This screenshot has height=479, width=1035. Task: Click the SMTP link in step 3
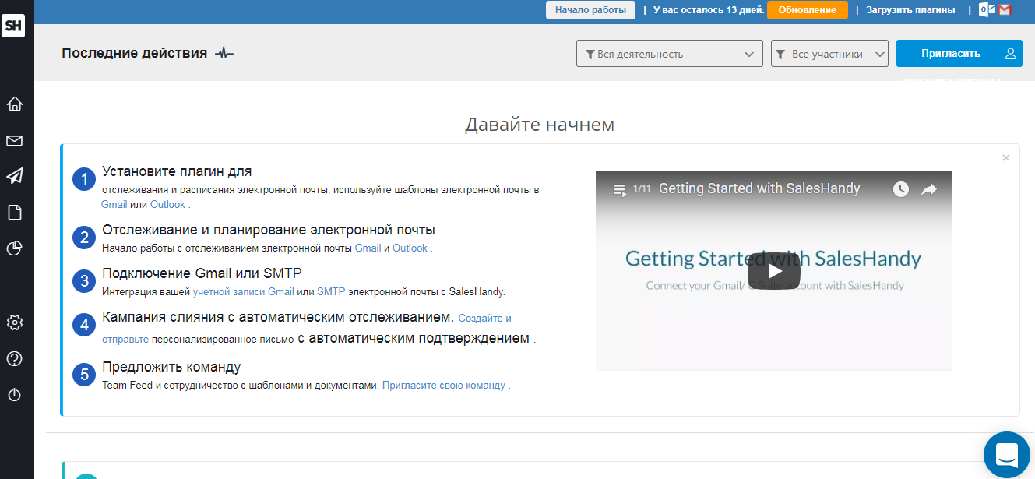point(331,292)
